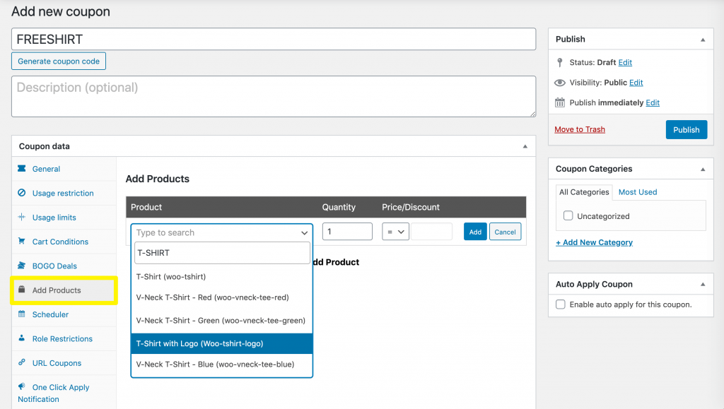
Task: Switch to the Most Used tab
Action: [637, 192]
